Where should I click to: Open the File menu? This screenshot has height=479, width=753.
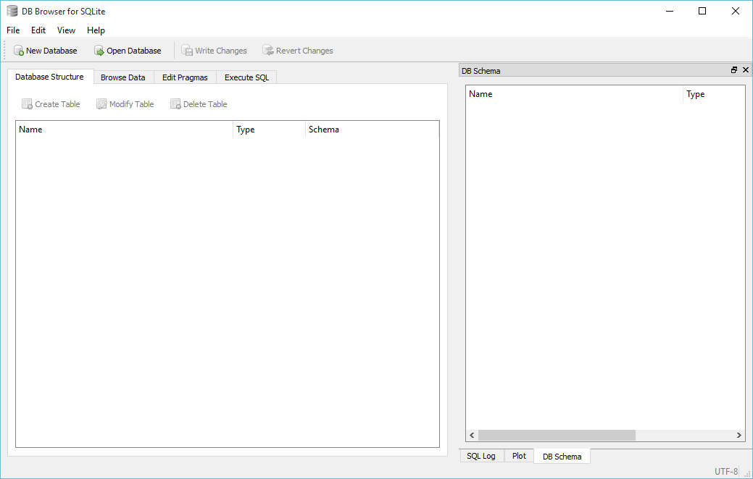coord(13,30)
